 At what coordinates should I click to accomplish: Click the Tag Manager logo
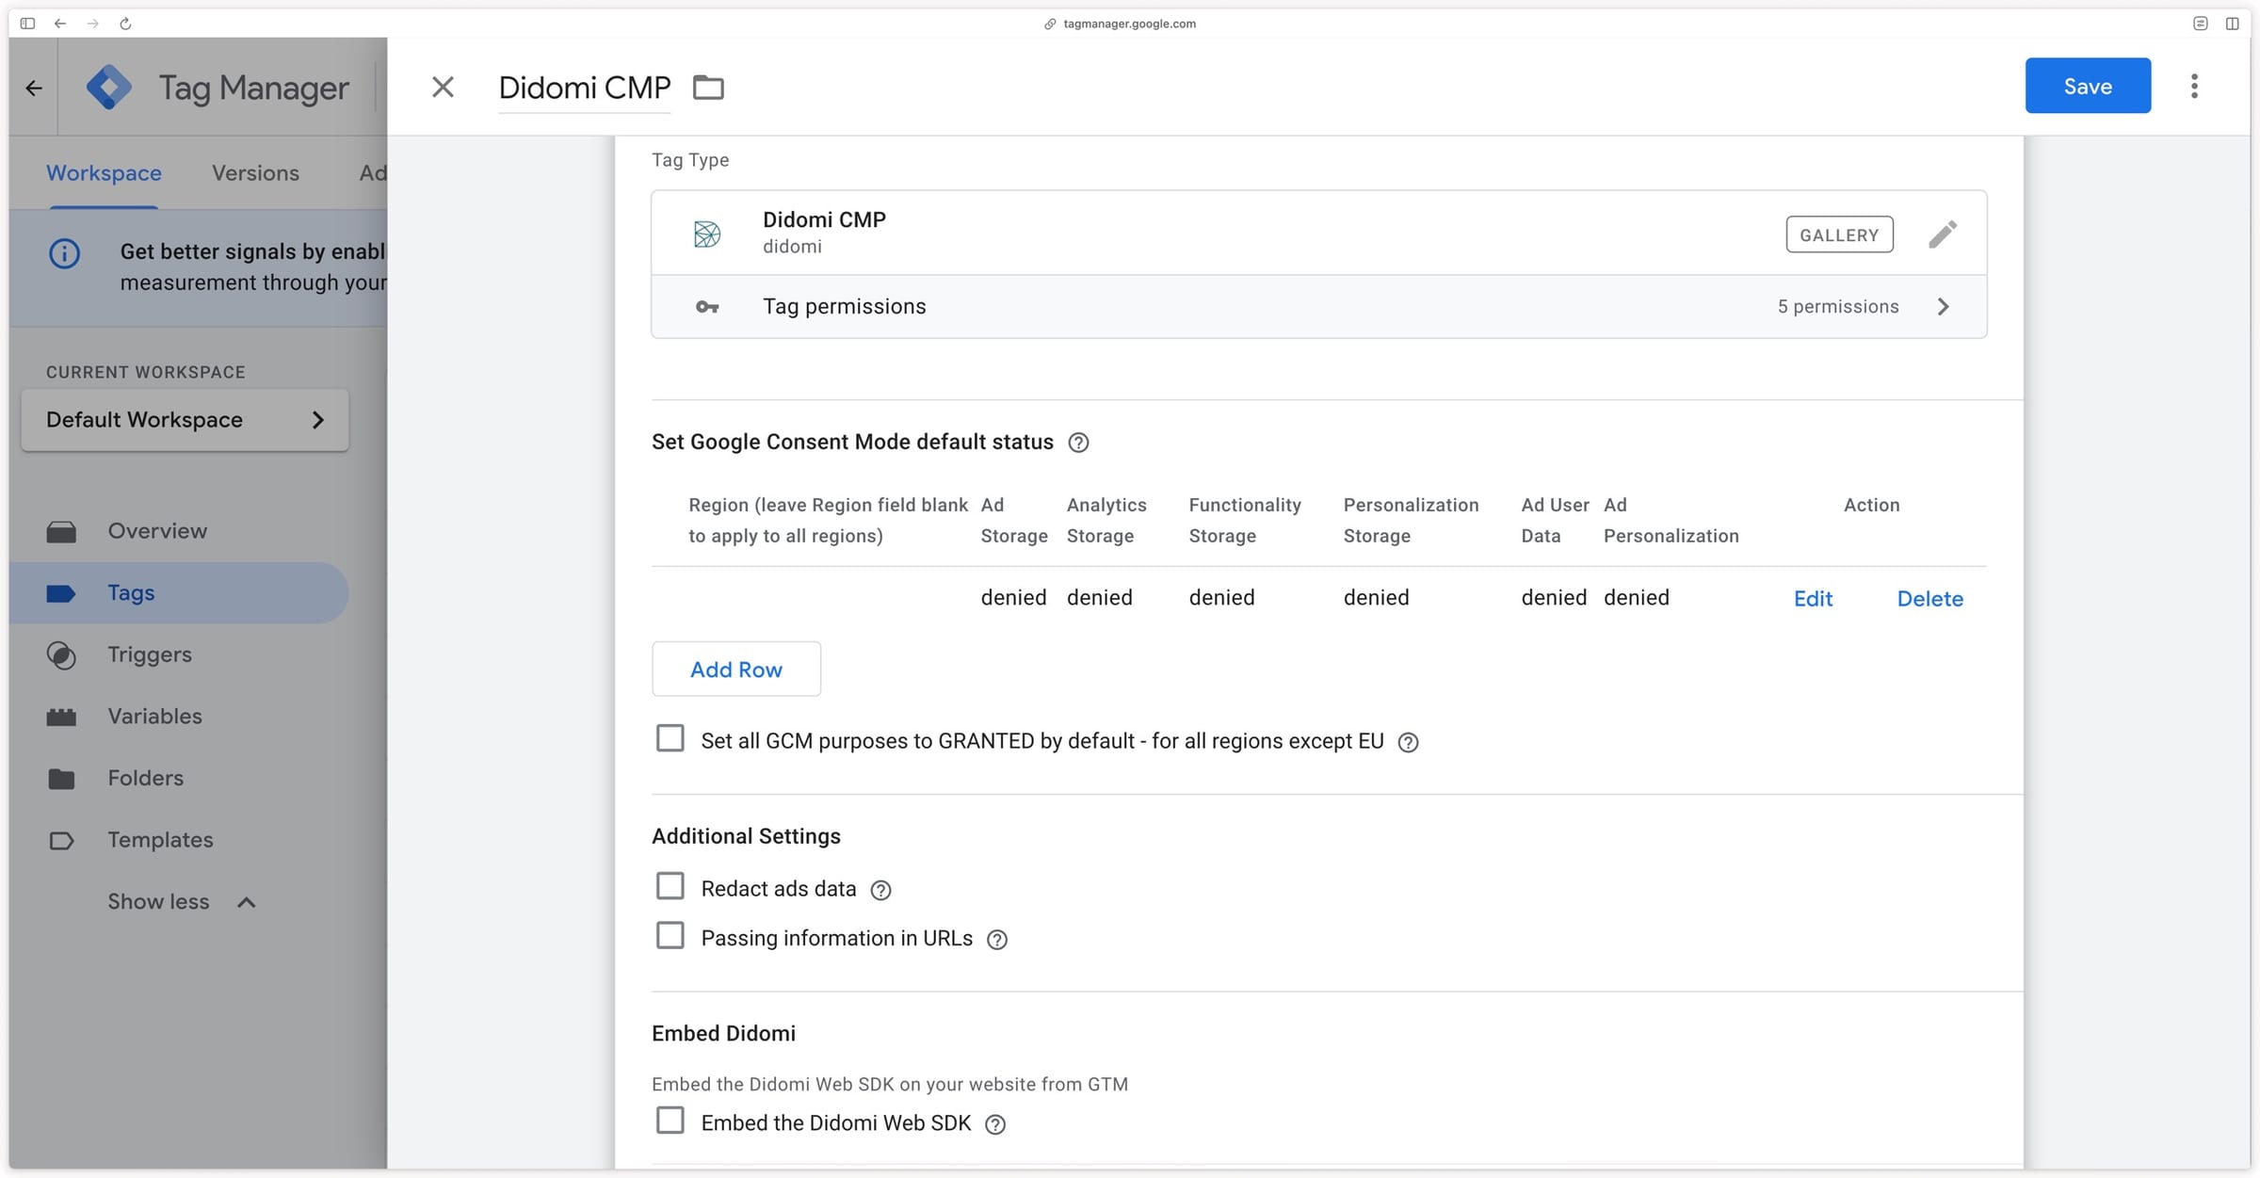[109, 88]
